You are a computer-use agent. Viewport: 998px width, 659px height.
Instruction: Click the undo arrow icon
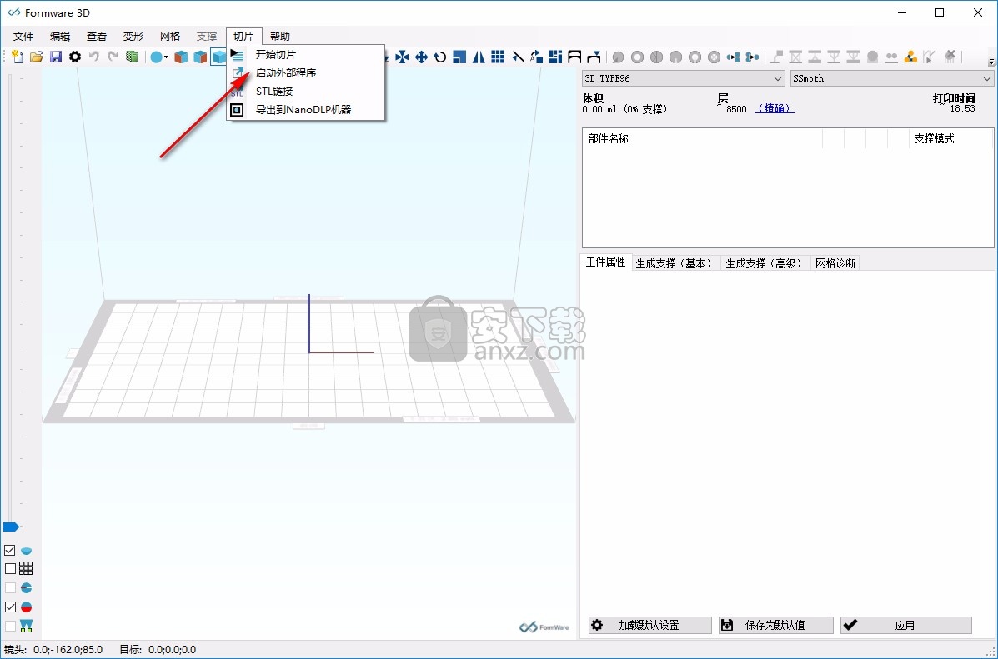(94, 57)
